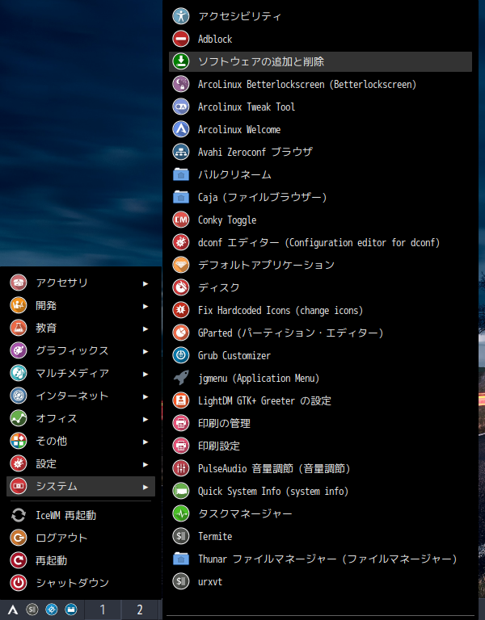Click the GParted pie icon
The width and height of the screenshot is (485, 620).
181,333
